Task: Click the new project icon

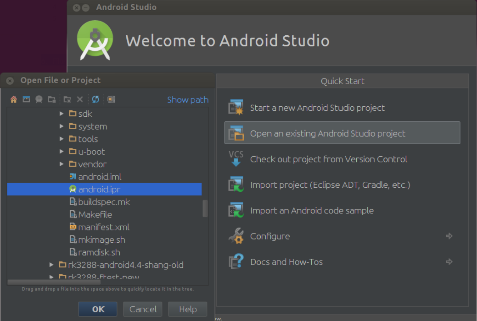Action: 236,108
